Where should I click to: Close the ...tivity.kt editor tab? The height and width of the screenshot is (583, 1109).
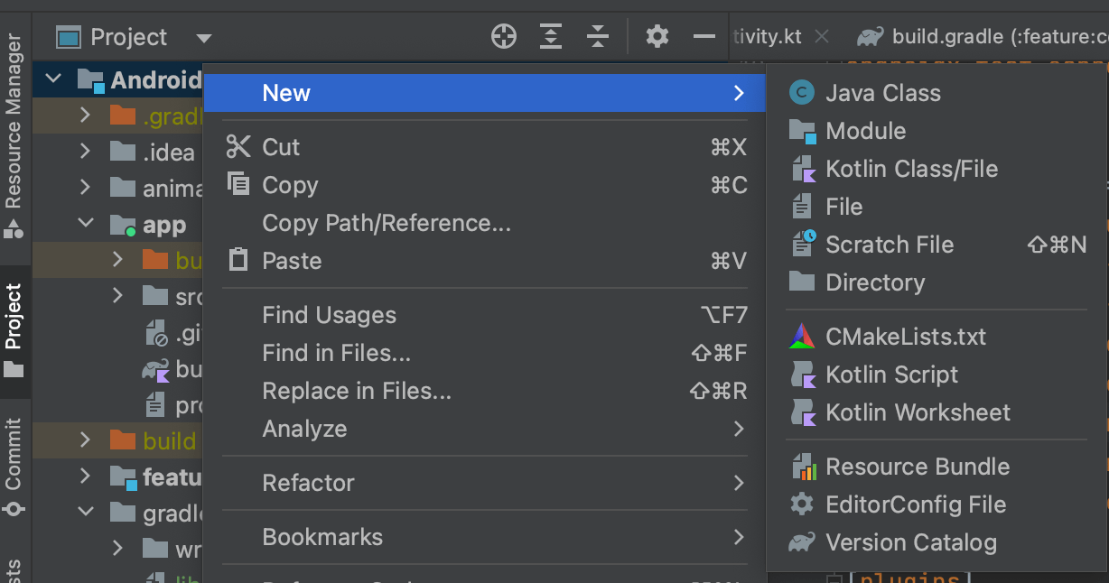tap(821, 37)
